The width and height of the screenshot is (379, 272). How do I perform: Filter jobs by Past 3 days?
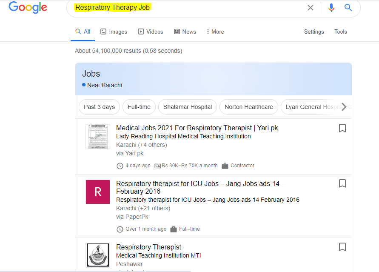100,107
